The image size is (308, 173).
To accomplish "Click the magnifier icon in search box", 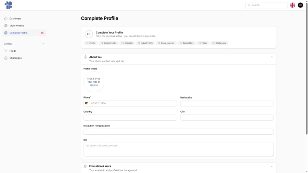I will 249,5.
